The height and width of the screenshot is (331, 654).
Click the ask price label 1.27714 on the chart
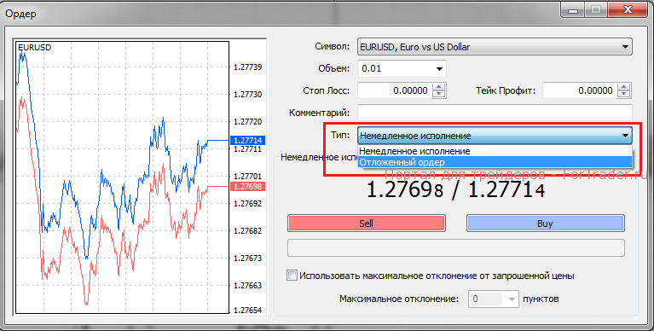247,140
